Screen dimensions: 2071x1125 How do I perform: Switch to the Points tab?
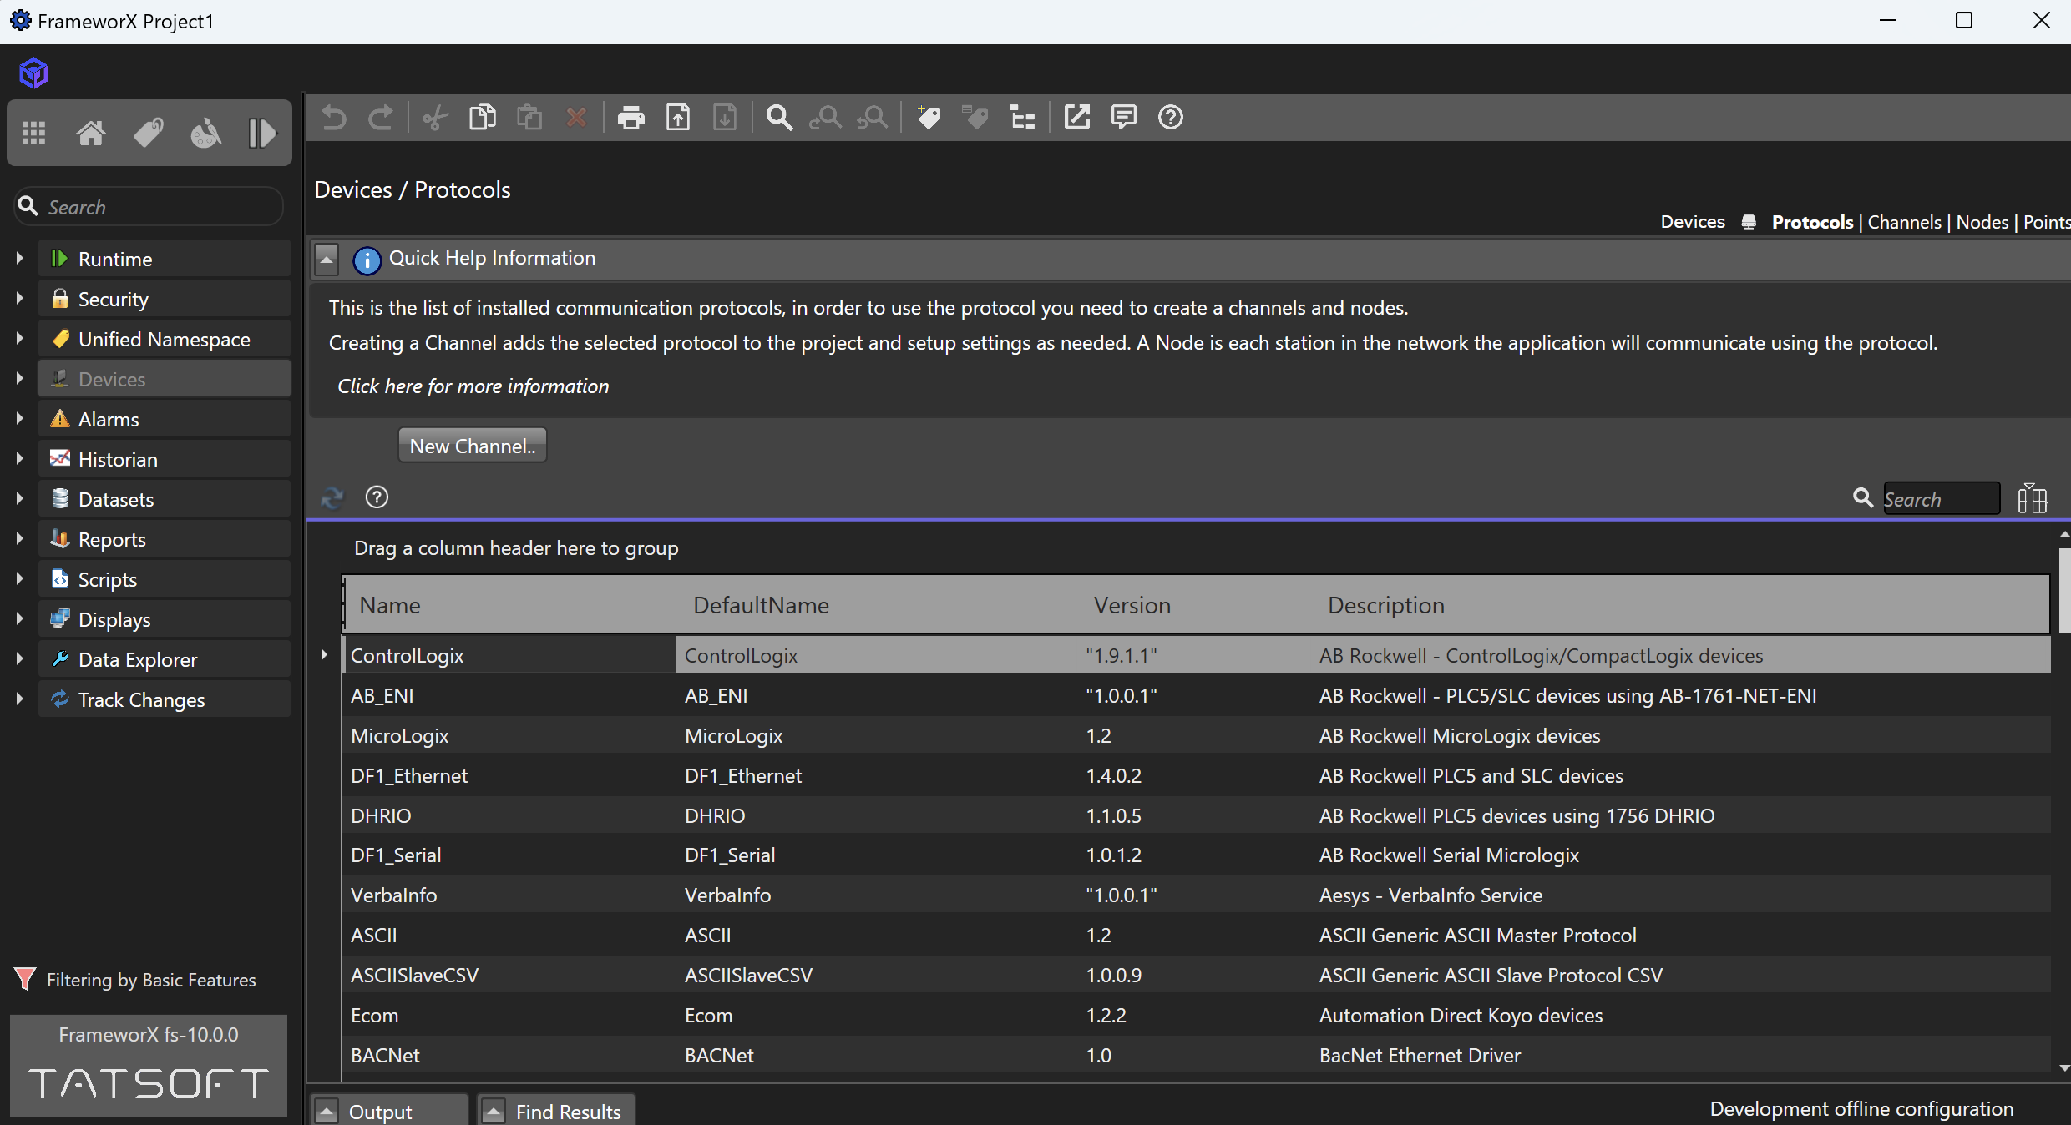pos(2047,222)
